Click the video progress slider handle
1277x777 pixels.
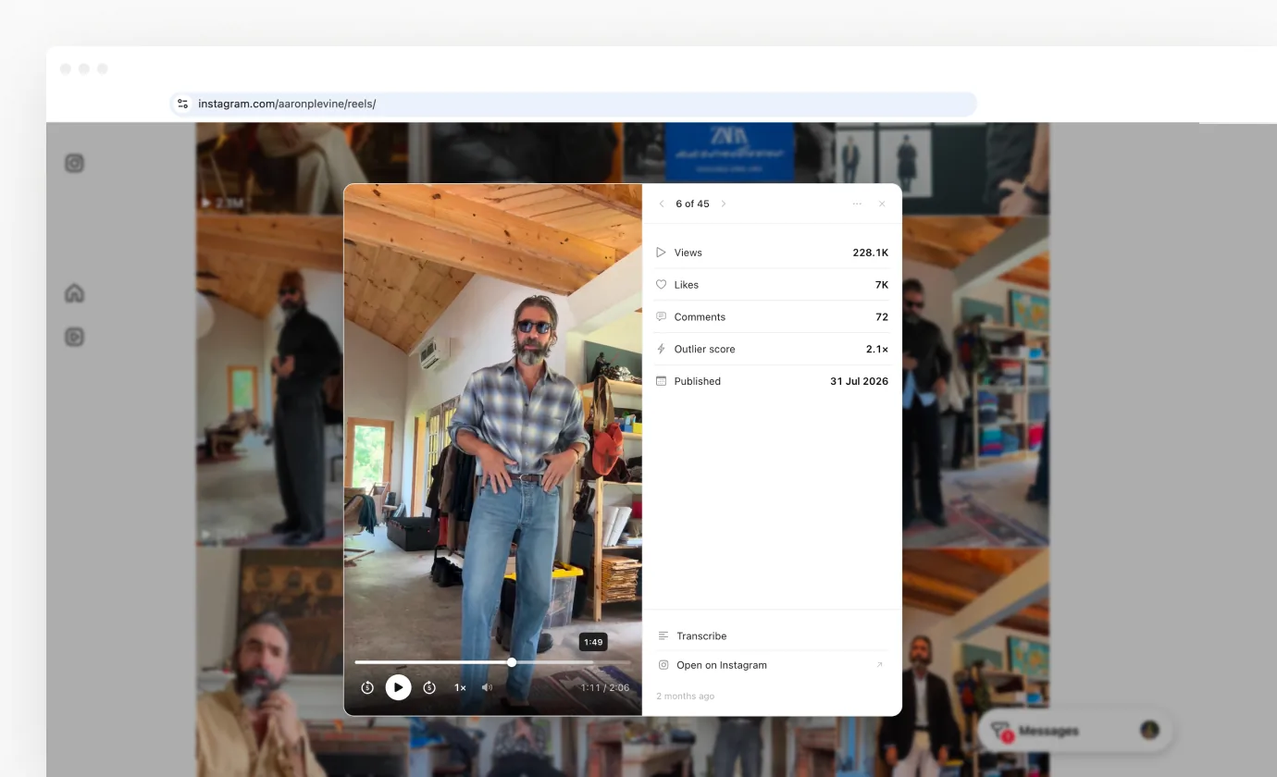(512, 662)
